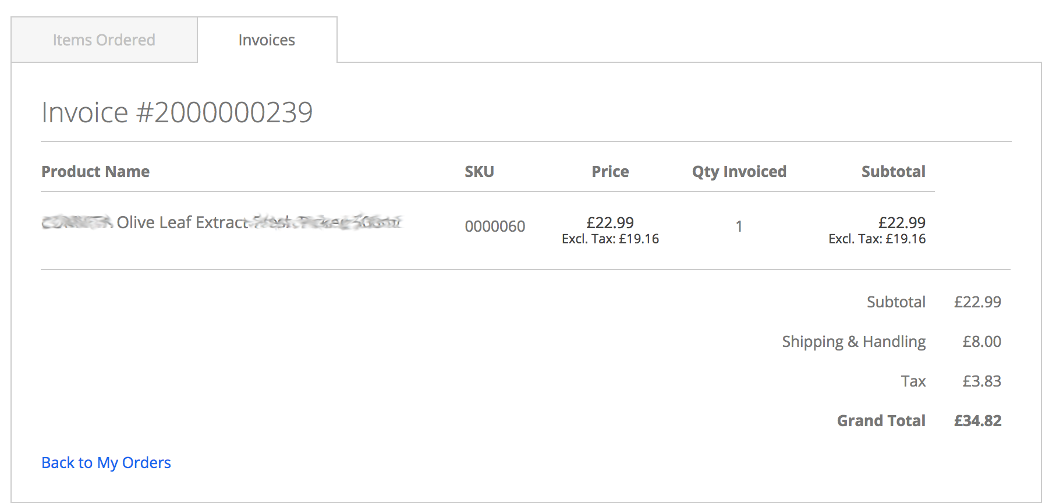Click the Subtotal column header
The height and width of the screenshot is (503, 1056).
click(x=893, y=171)
